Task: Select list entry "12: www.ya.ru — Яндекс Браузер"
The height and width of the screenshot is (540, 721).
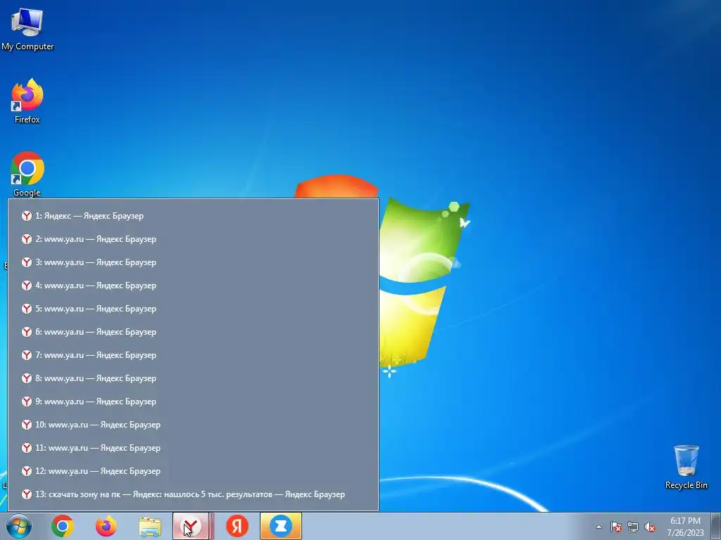Action: [x=193, y=470]
